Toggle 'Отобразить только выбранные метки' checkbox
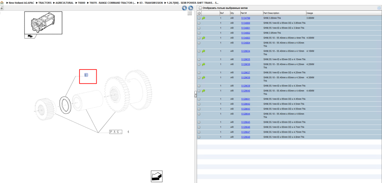Screen dimensions: 382x183 click(200, 8)
